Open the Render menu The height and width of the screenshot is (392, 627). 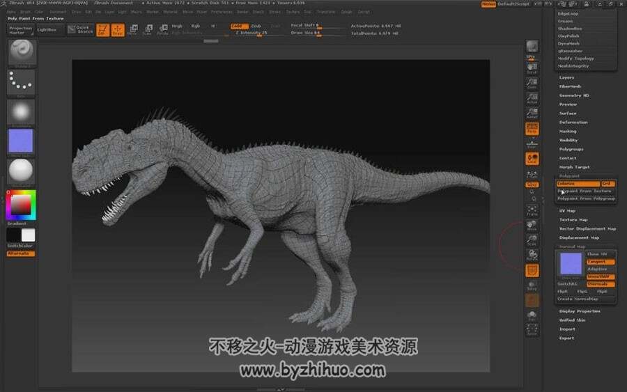(242, 12)
